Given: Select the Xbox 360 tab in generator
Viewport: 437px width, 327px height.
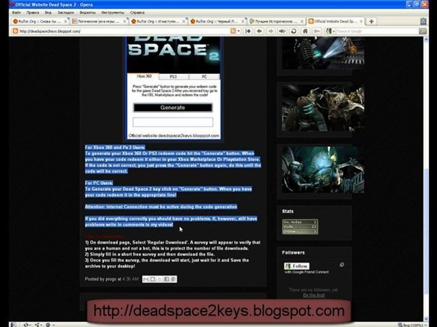Looking at the screenshot, I should 144,76.
